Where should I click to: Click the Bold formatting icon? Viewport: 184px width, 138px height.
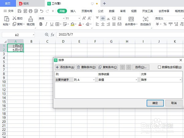coord(41,24)
